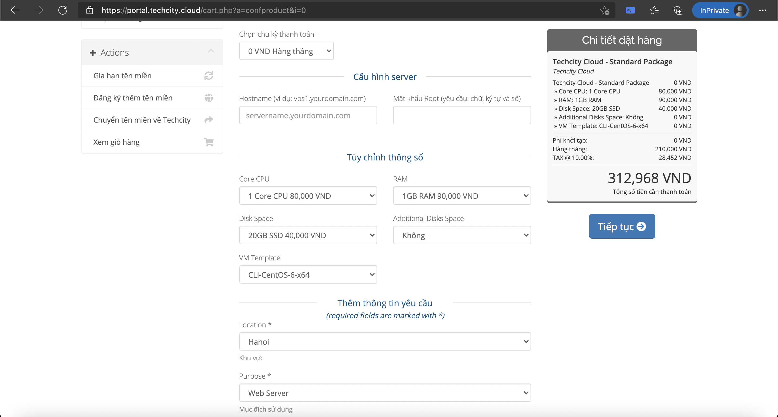The width and height of the screenshot is (778, 417).
Task: Reload the page with refresh icon
Action: coord(62,10)
